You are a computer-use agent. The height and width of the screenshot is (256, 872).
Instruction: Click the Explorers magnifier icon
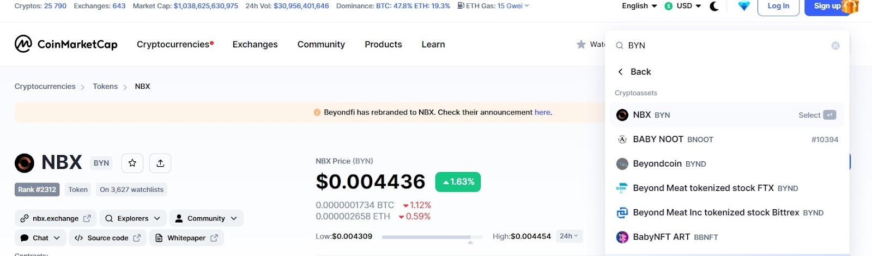coord(109,218)
